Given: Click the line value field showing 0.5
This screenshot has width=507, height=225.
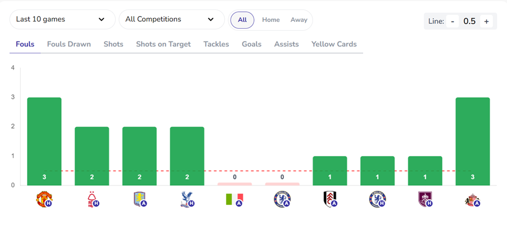Looking at the screenshot, I should click(469, 21).
